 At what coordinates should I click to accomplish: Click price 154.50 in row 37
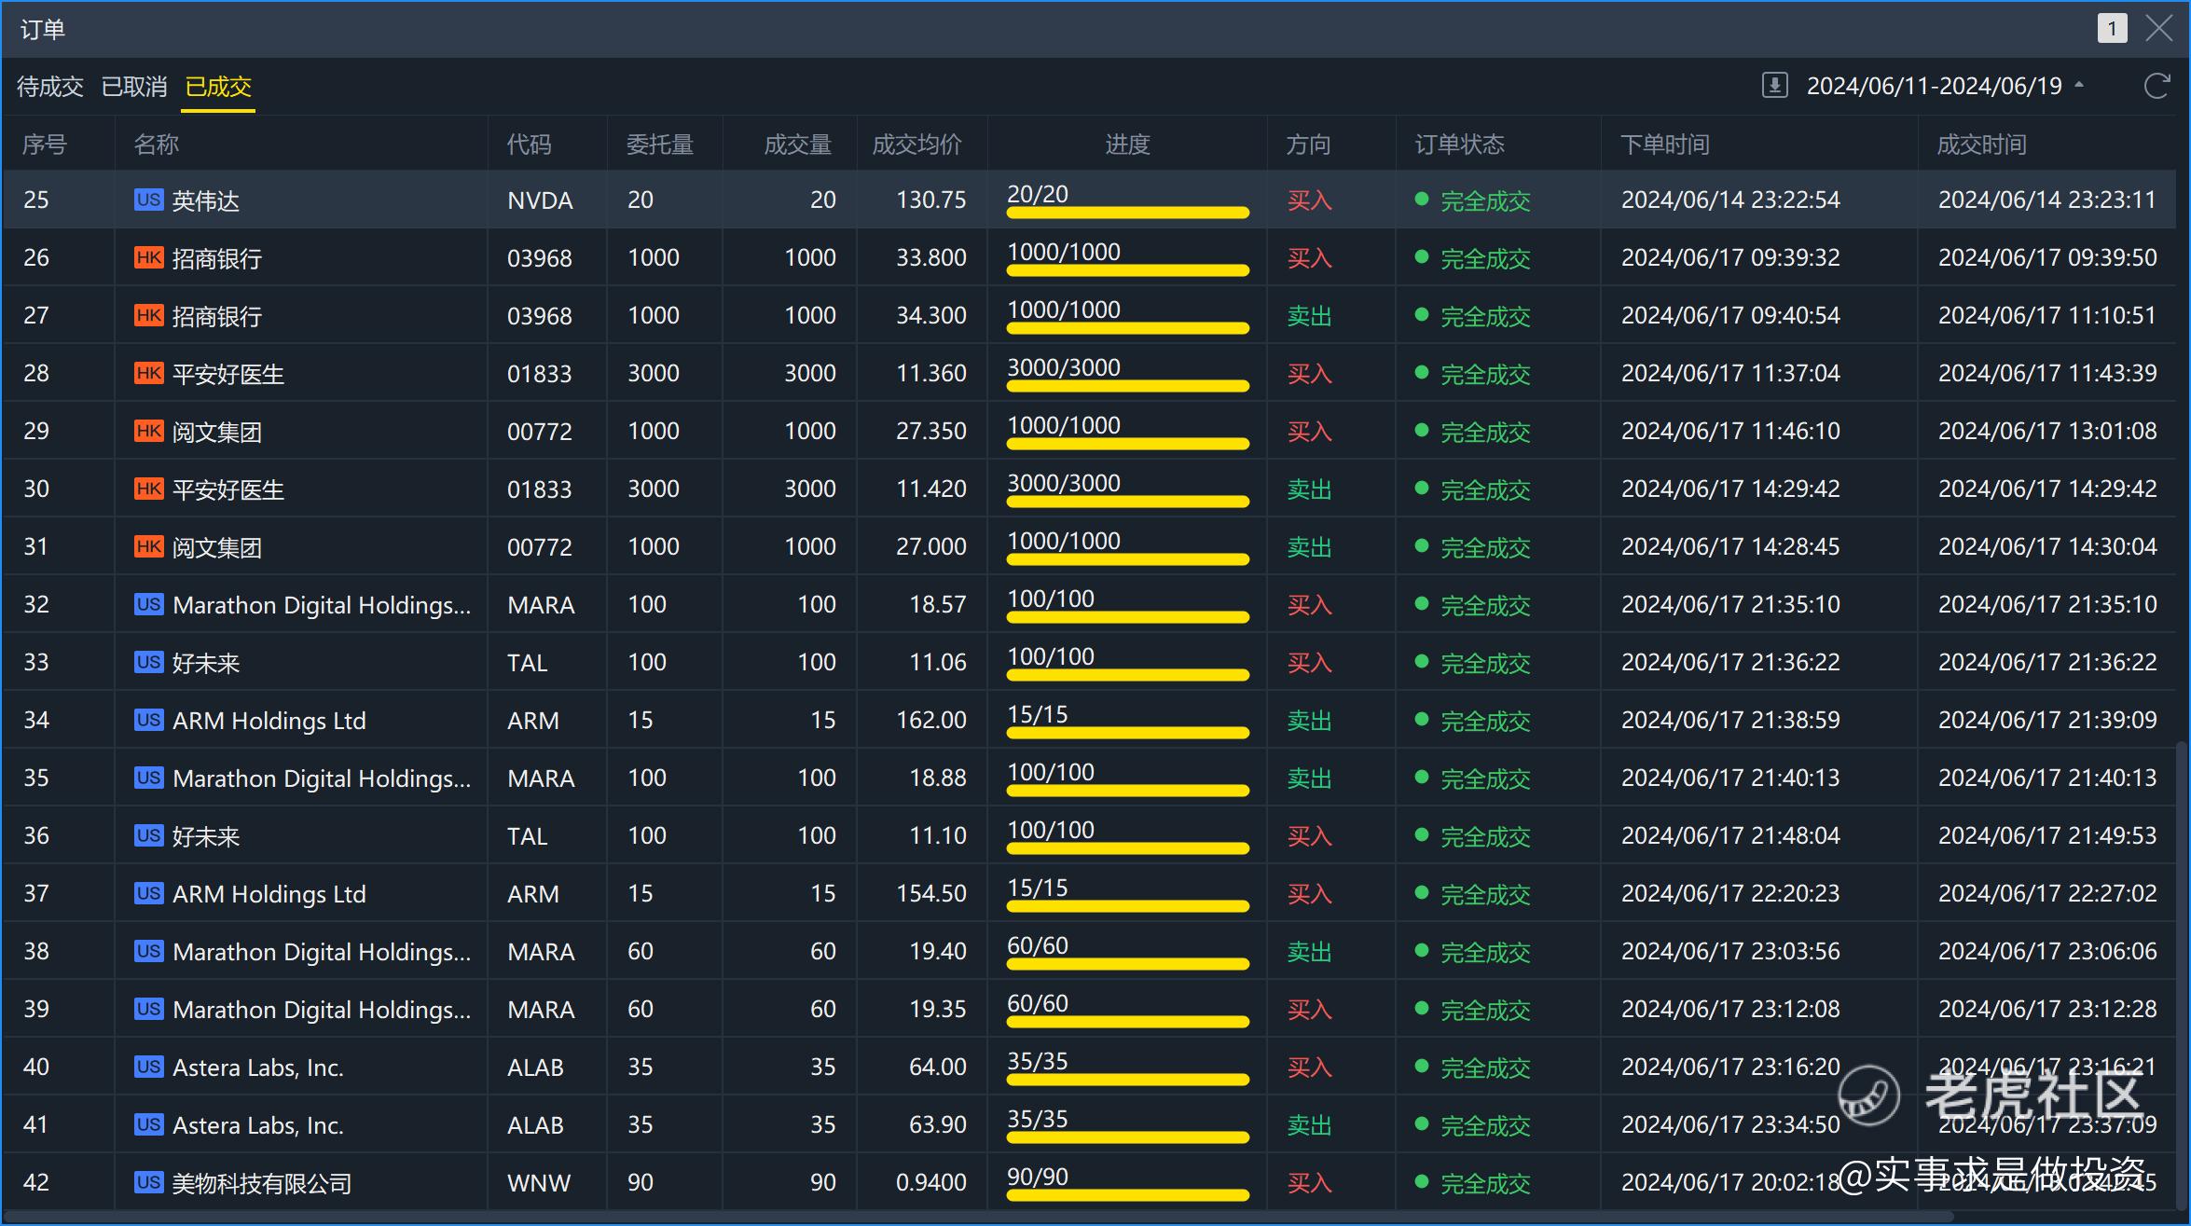[x=931, y=893]
